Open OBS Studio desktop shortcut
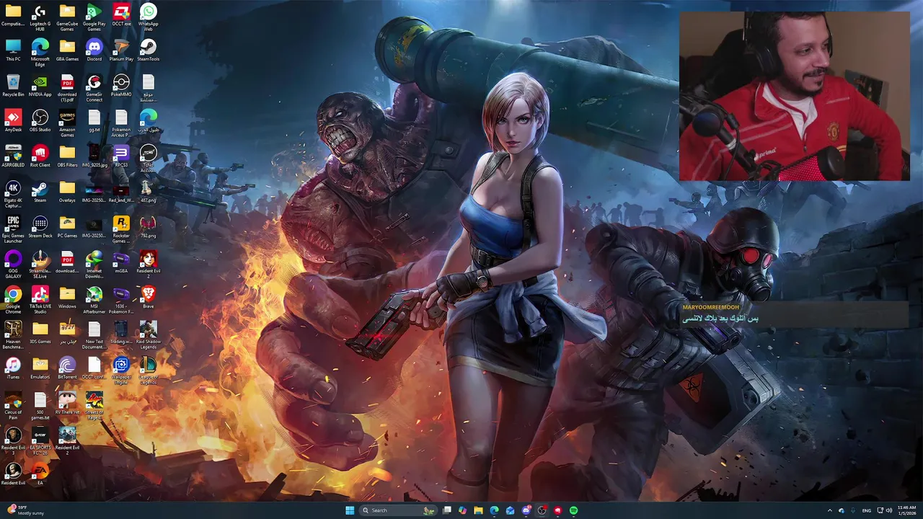The width and height of the screenshot is (923, 519). coord(40,120)
